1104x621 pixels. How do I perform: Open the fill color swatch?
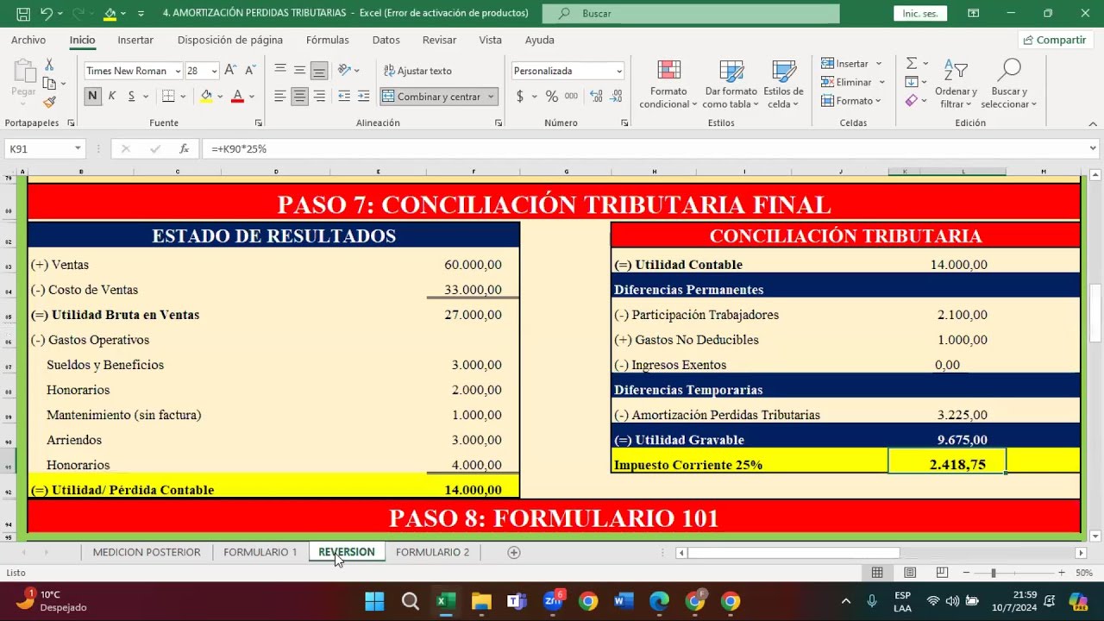206,96
